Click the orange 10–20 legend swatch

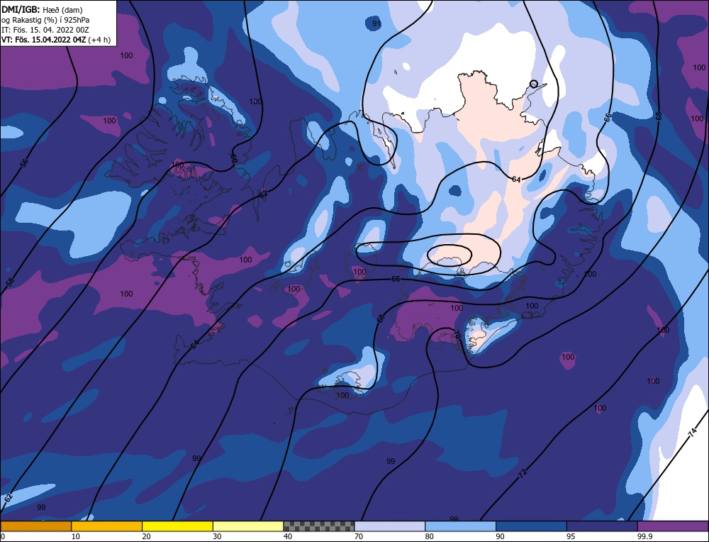[107, 526]
